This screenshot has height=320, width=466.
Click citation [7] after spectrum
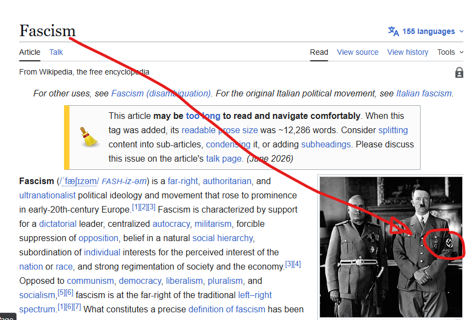click(x=77, y=307)
